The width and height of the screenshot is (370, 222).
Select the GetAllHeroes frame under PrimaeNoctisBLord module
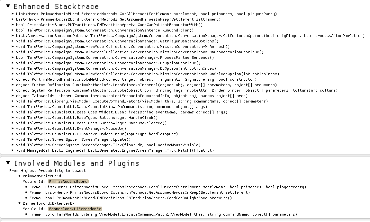click(168, 187)
